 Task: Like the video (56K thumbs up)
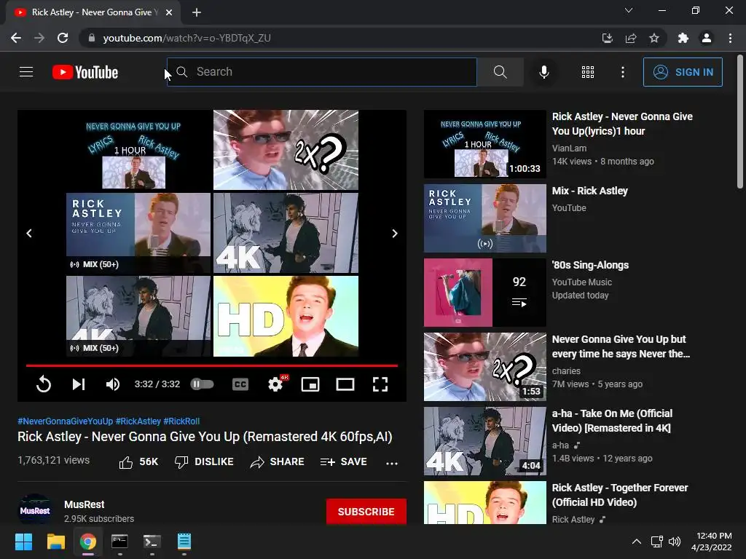(x=138, y=461)
